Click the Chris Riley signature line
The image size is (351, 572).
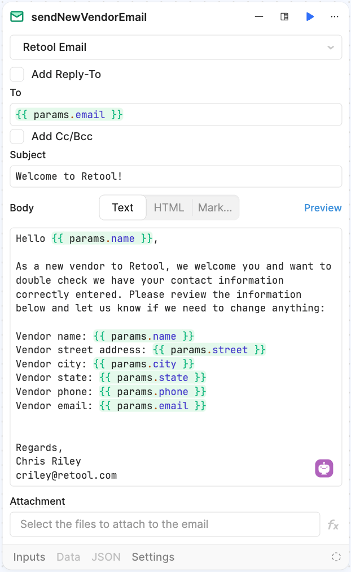click(49, 461)
